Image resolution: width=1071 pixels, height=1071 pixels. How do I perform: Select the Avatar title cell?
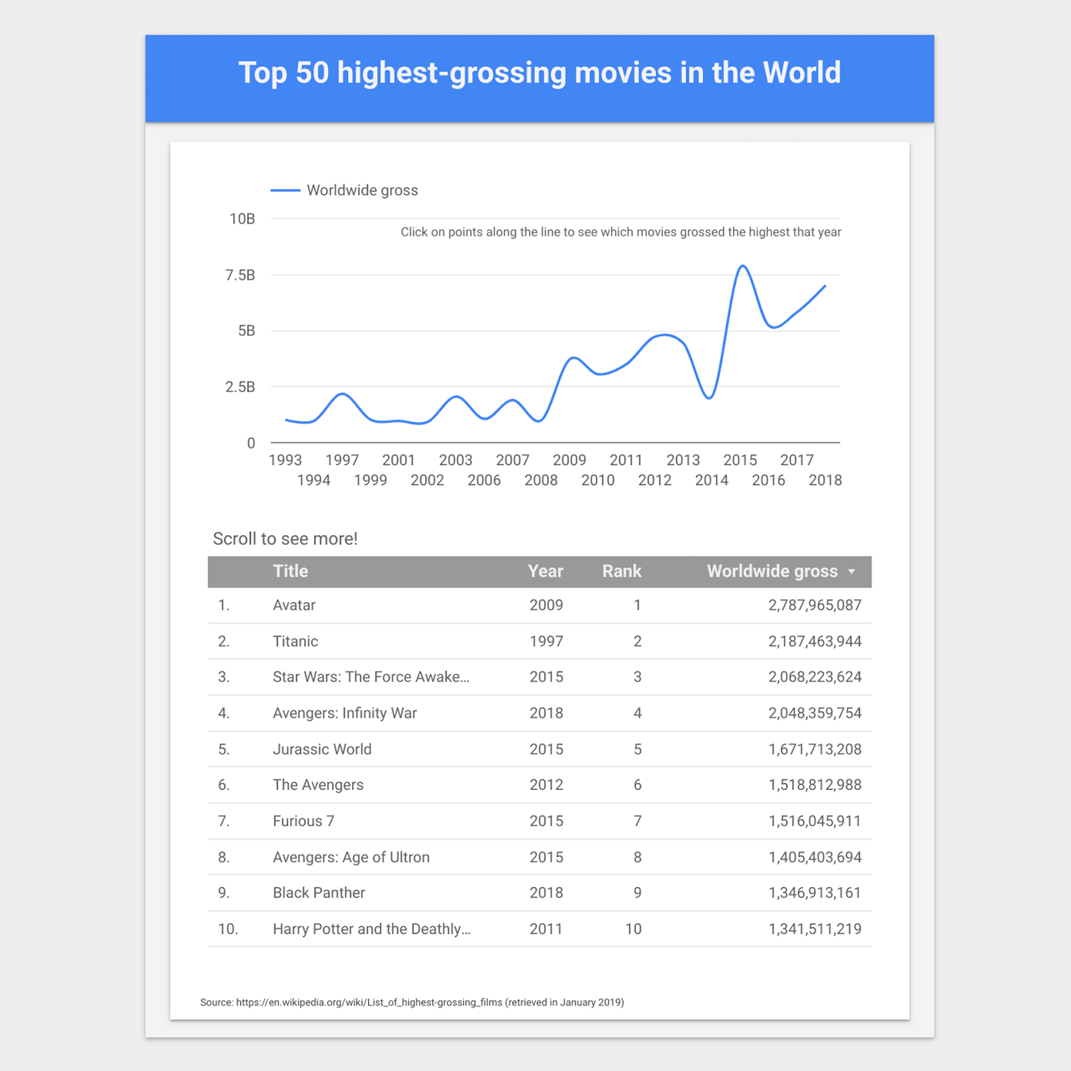pos(294,605)
